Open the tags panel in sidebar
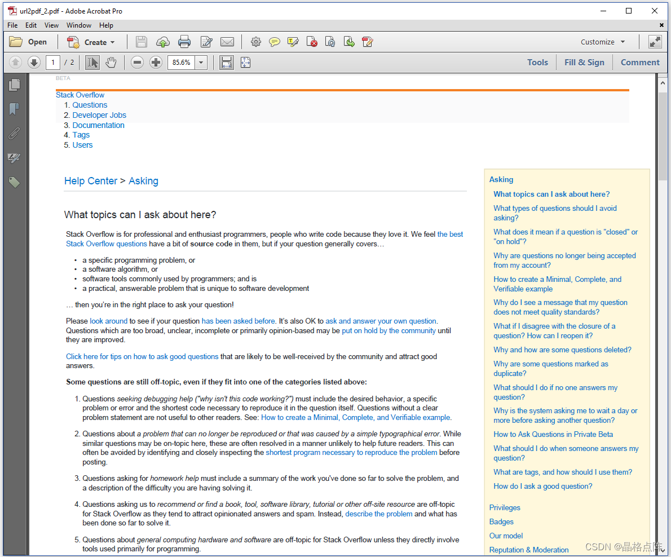671x557 pixels. [14, 183]
